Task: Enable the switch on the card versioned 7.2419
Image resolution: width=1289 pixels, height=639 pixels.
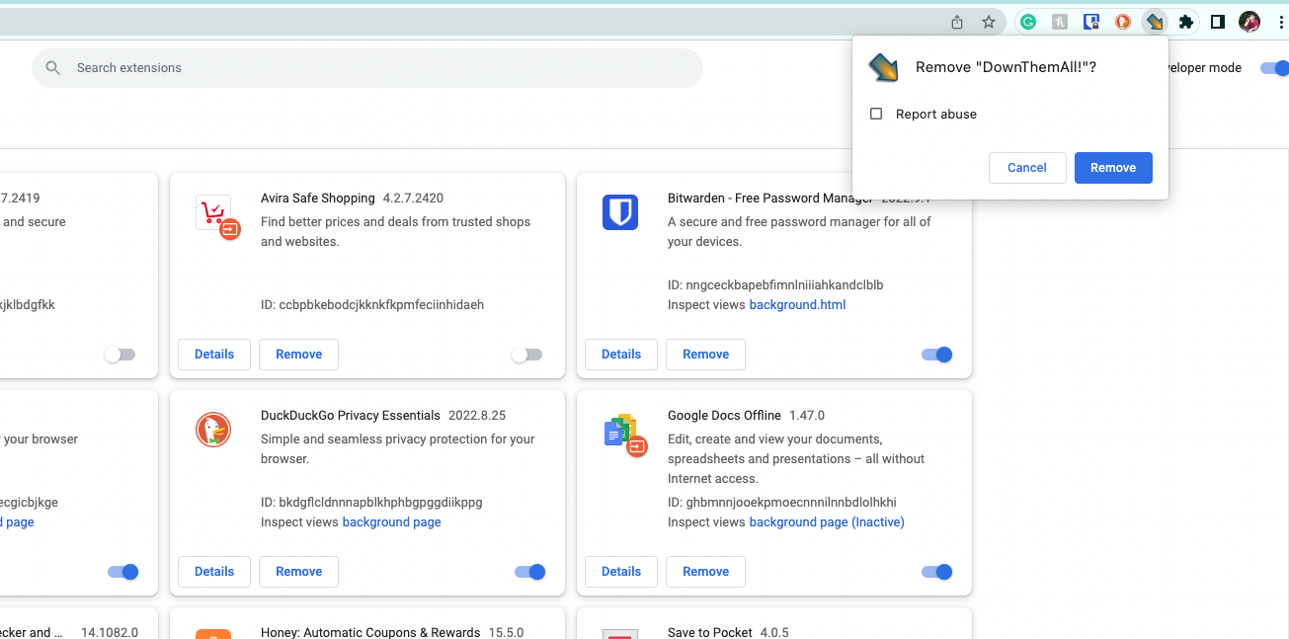Action: [120, 355]
